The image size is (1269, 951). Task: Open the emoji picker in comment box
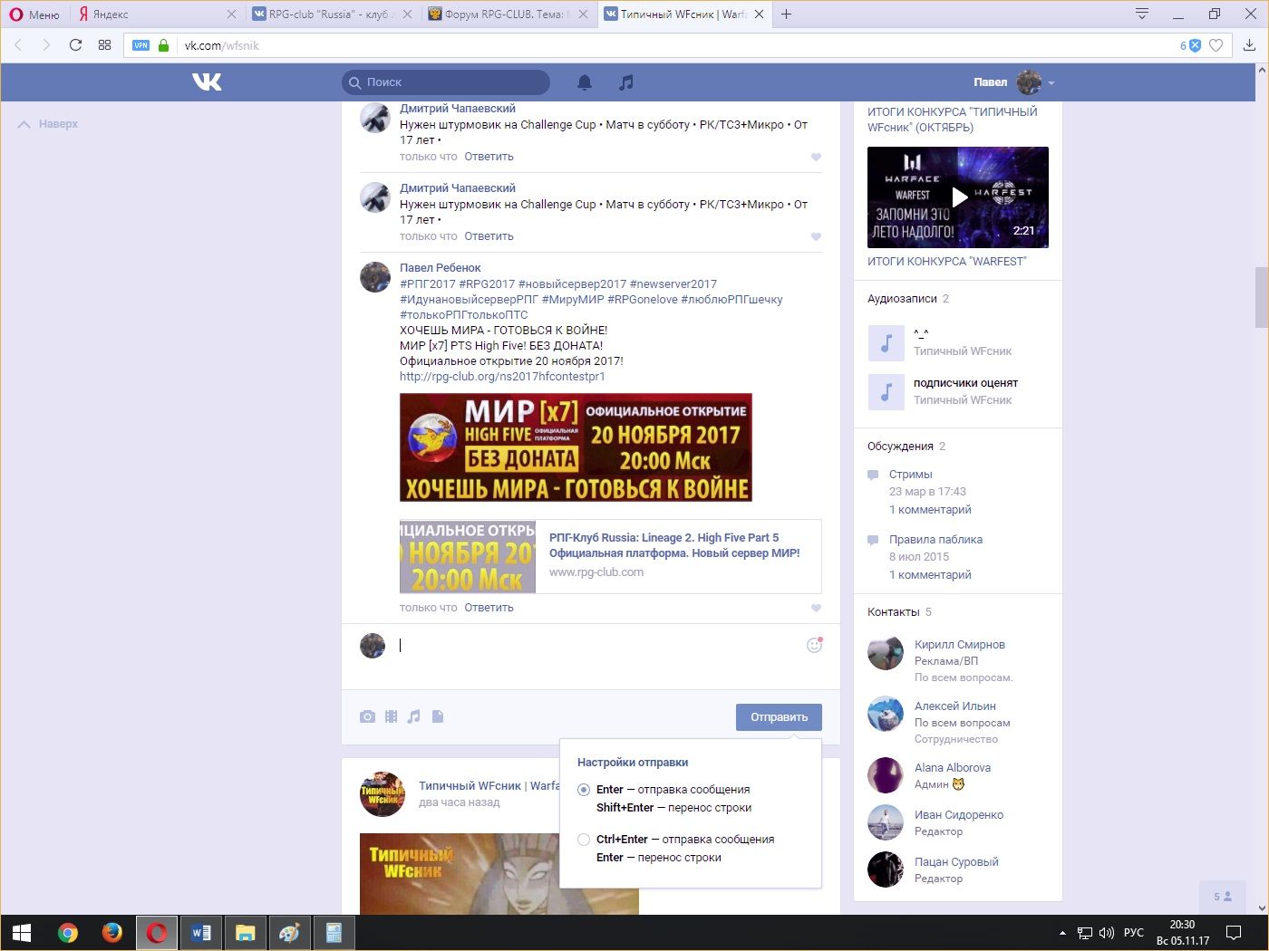814,645
